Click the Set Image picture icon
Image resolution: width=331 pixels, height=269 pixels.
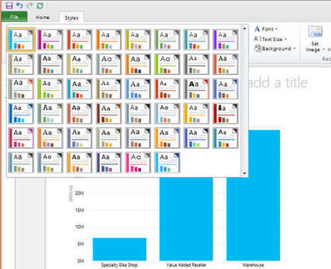[315, 32]
